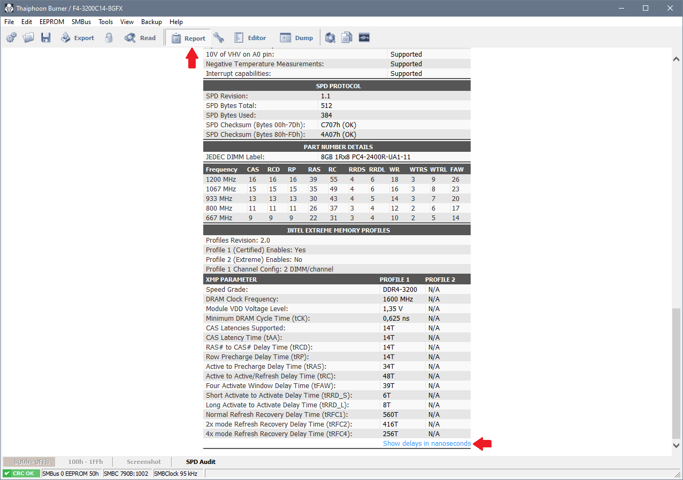This screenshot has height=480, width=683.
Task: Switch to the Screenshot tab
Action: [143, 462]
